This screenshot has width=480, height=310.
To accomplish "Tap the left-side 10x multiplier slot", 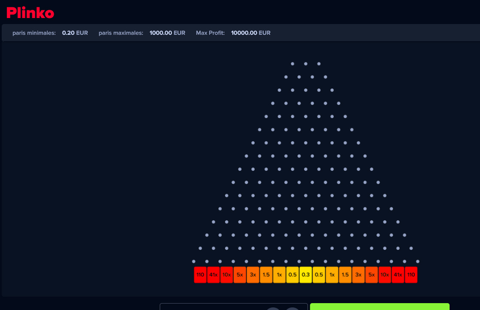I will [226, 275].
